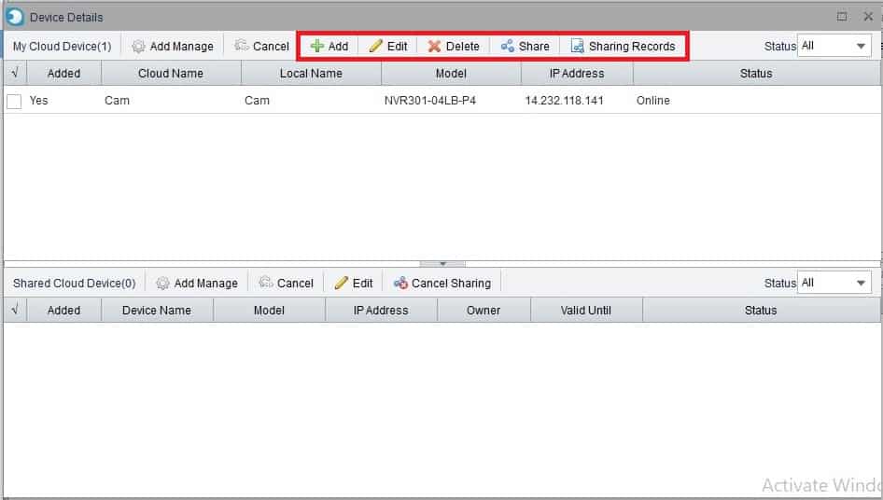Click the Cancel icon in My Cloud Device toolbar
Image resolution: width=883 pixels, height=500 pixels.
point(242,45)
